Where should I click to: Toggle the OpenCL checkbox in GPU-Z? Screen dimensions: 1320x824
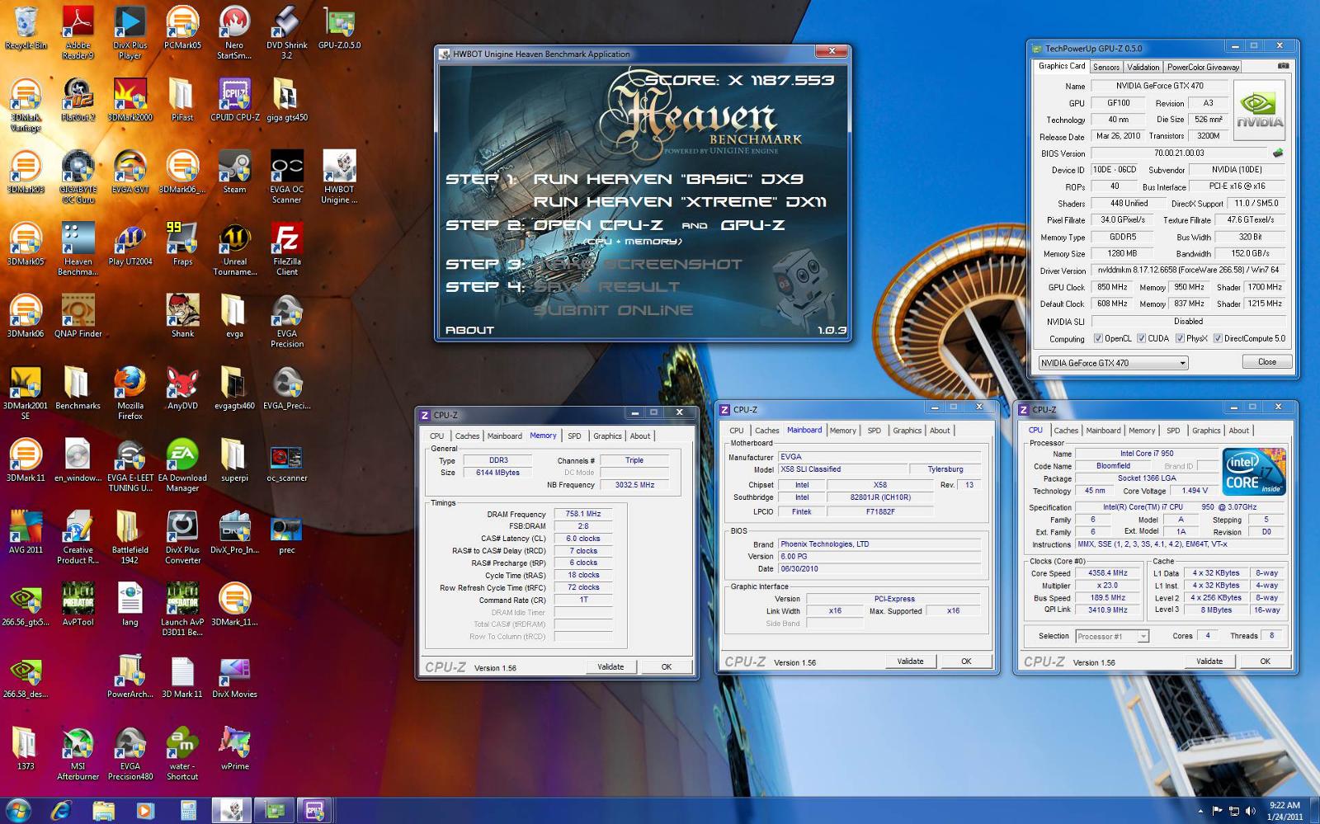[1098, 338]
